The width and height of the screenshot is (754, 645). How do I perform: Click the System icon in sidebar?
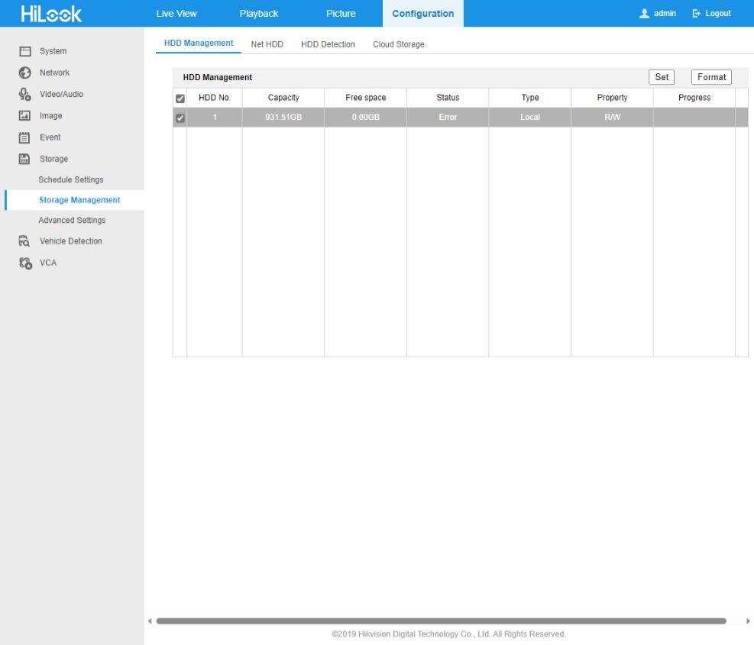(x=24, y=51)
